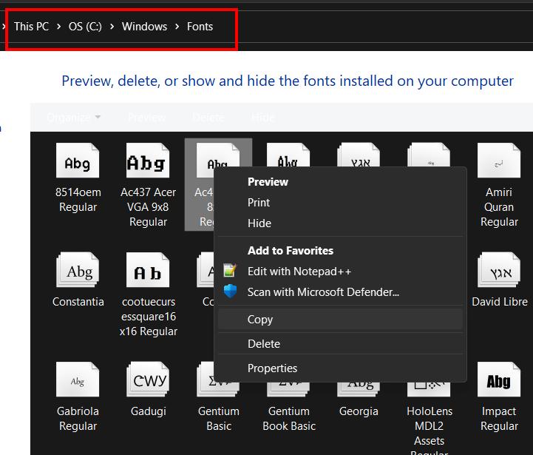This screenshot has width=533, height=455.
Task: Expand the chevron after This PC
Action: [x=58, y=27]
